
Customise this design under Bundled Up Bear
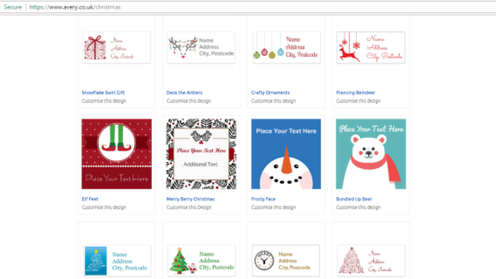coord(358,207)
